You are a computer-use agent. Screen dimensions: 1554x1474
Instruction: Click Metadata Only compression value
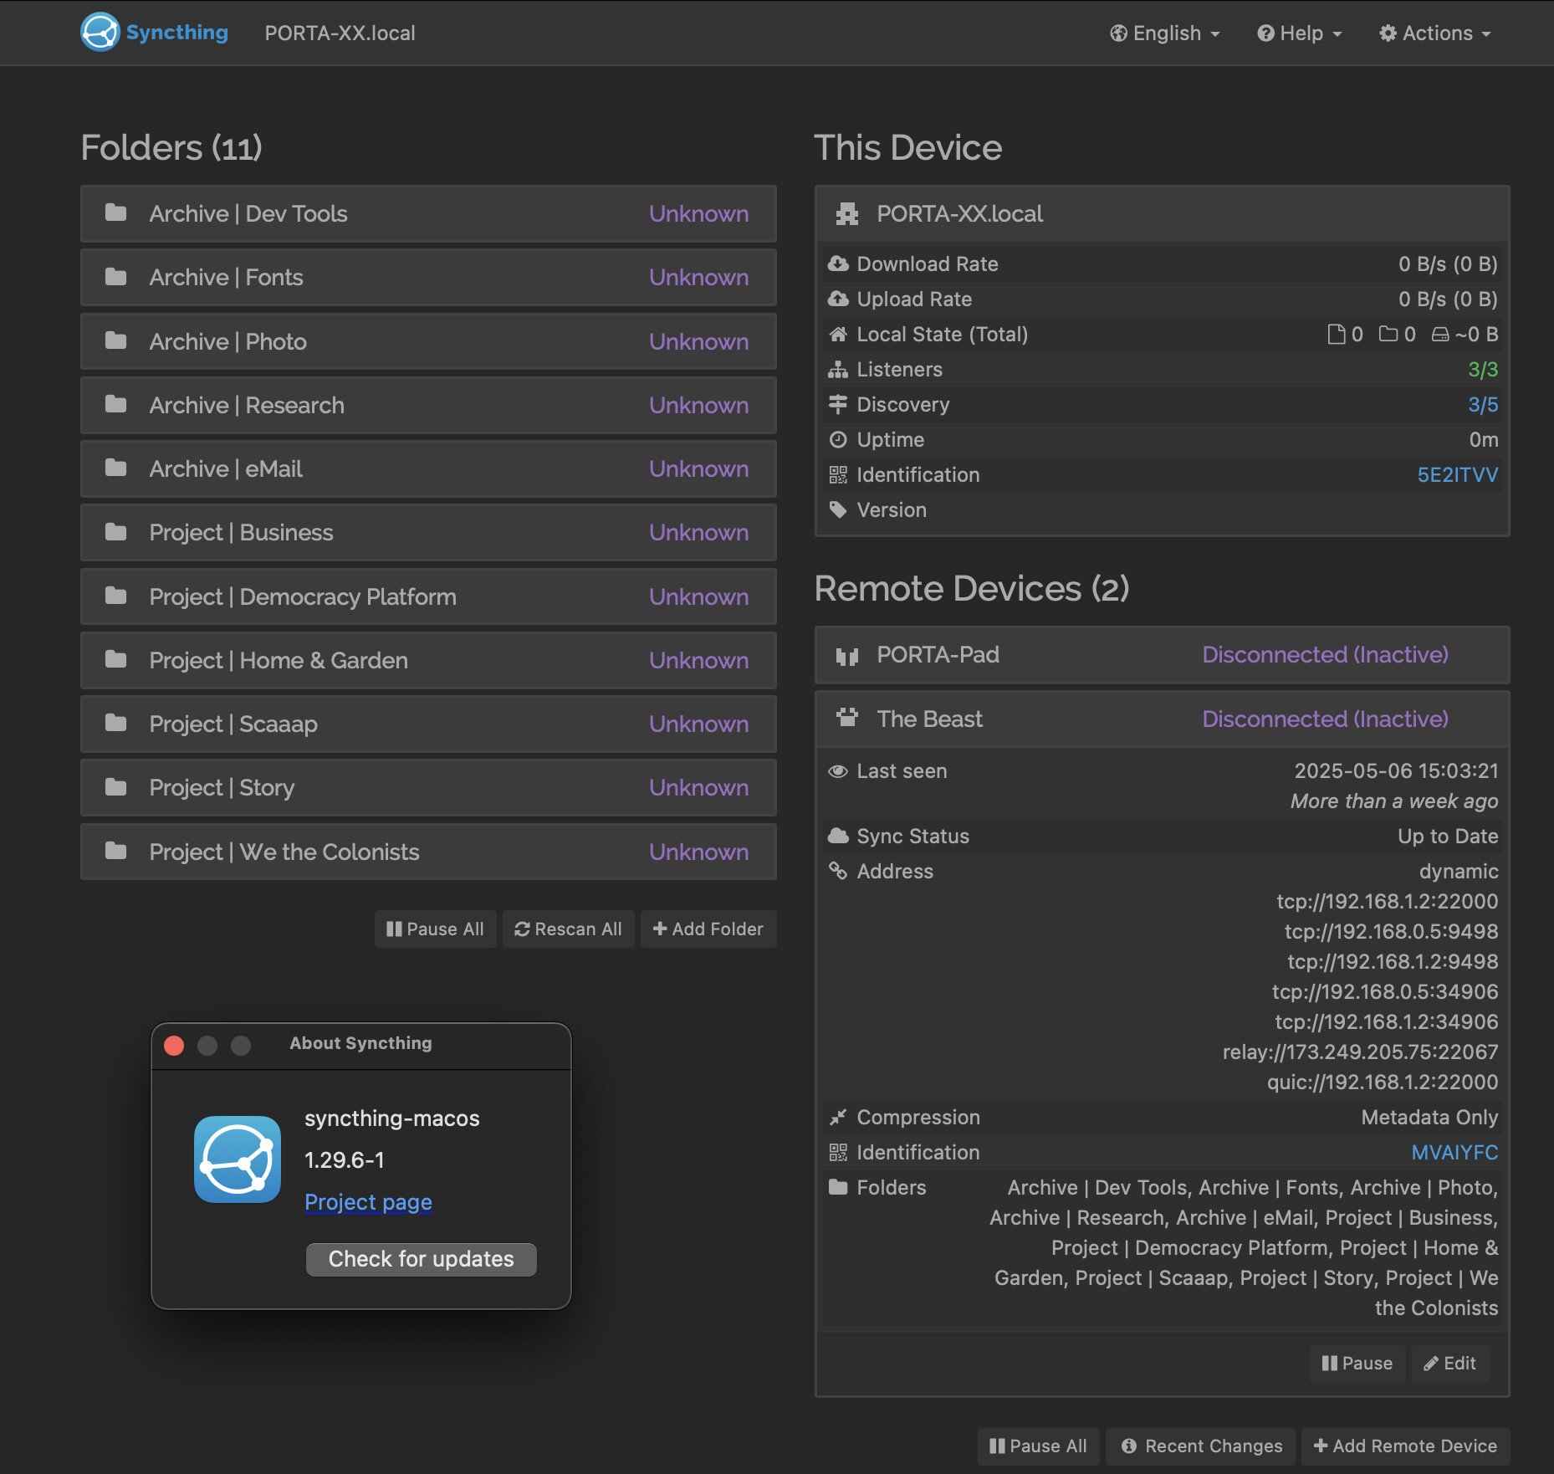click(1430, 1118)
